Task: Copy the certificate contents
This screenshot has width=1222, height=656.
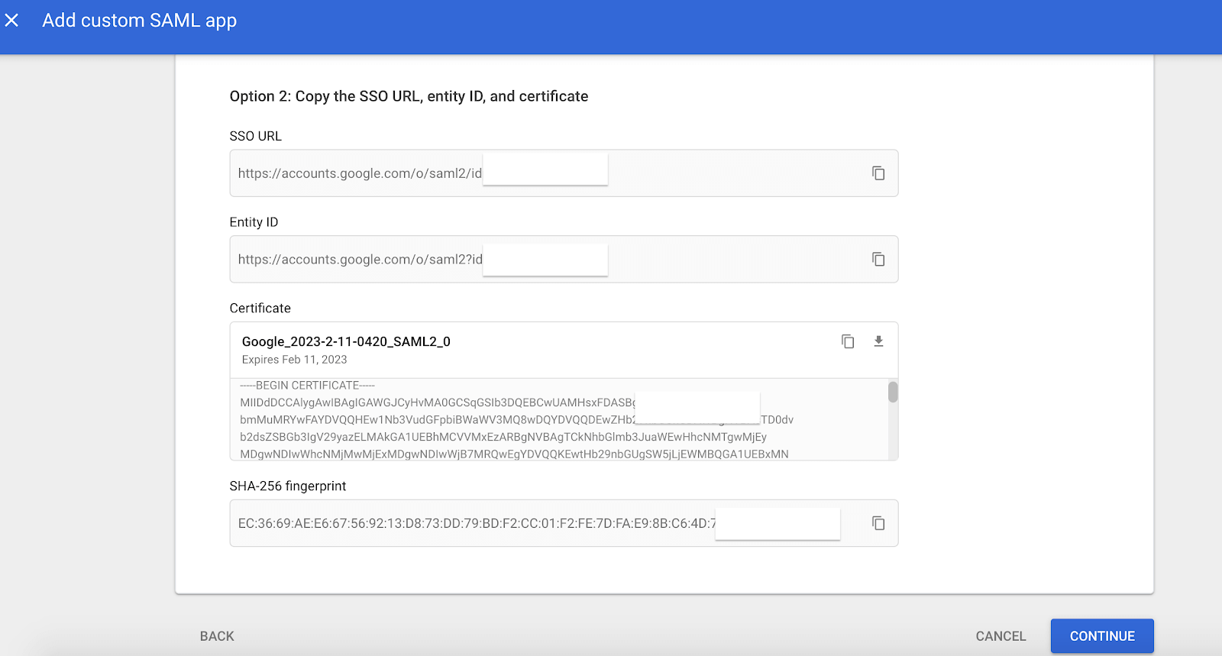Action: pos(848,341)
